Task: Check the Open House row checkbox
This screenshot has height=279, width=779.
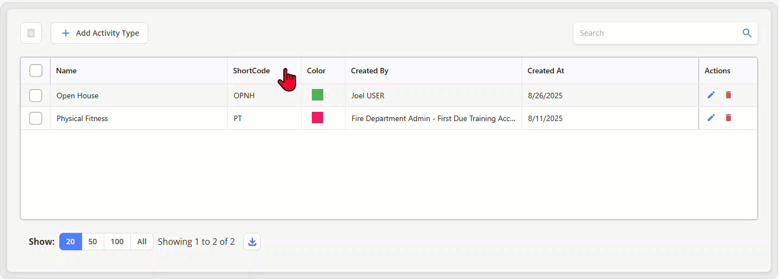Action: point(36,96)
